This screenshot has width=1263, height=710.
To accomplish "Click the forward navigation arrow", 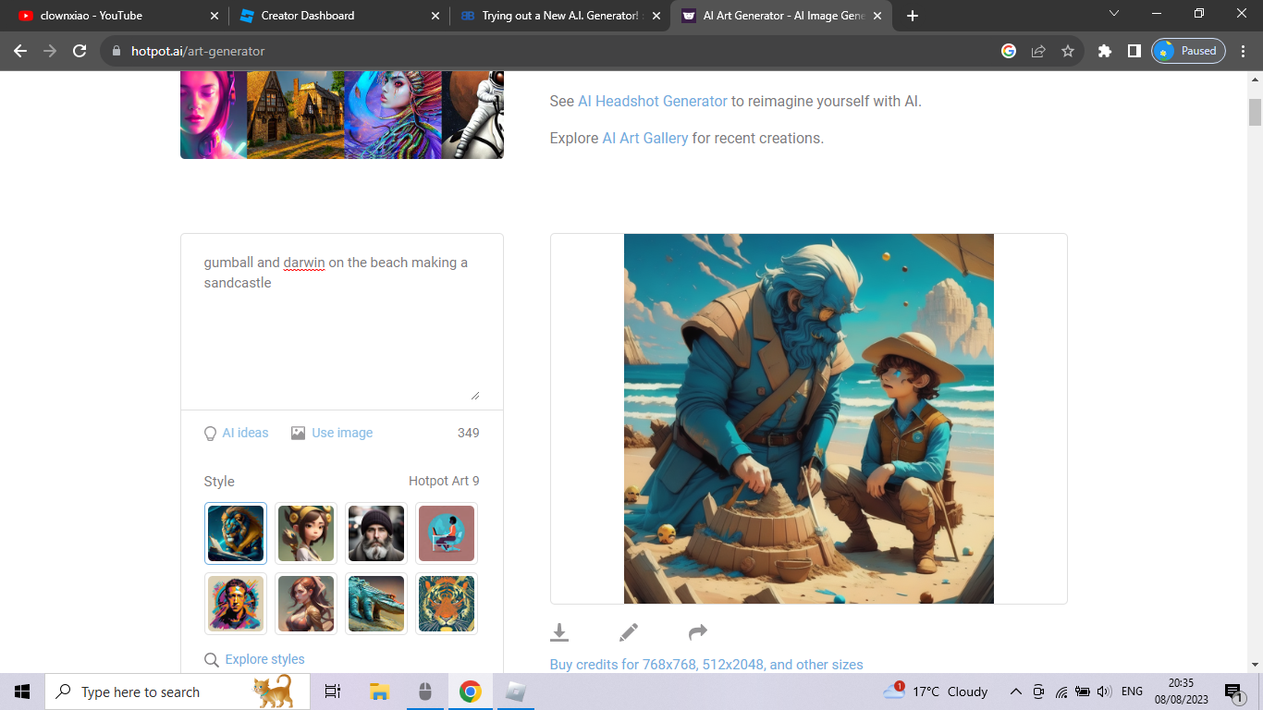I will (50, 51).
